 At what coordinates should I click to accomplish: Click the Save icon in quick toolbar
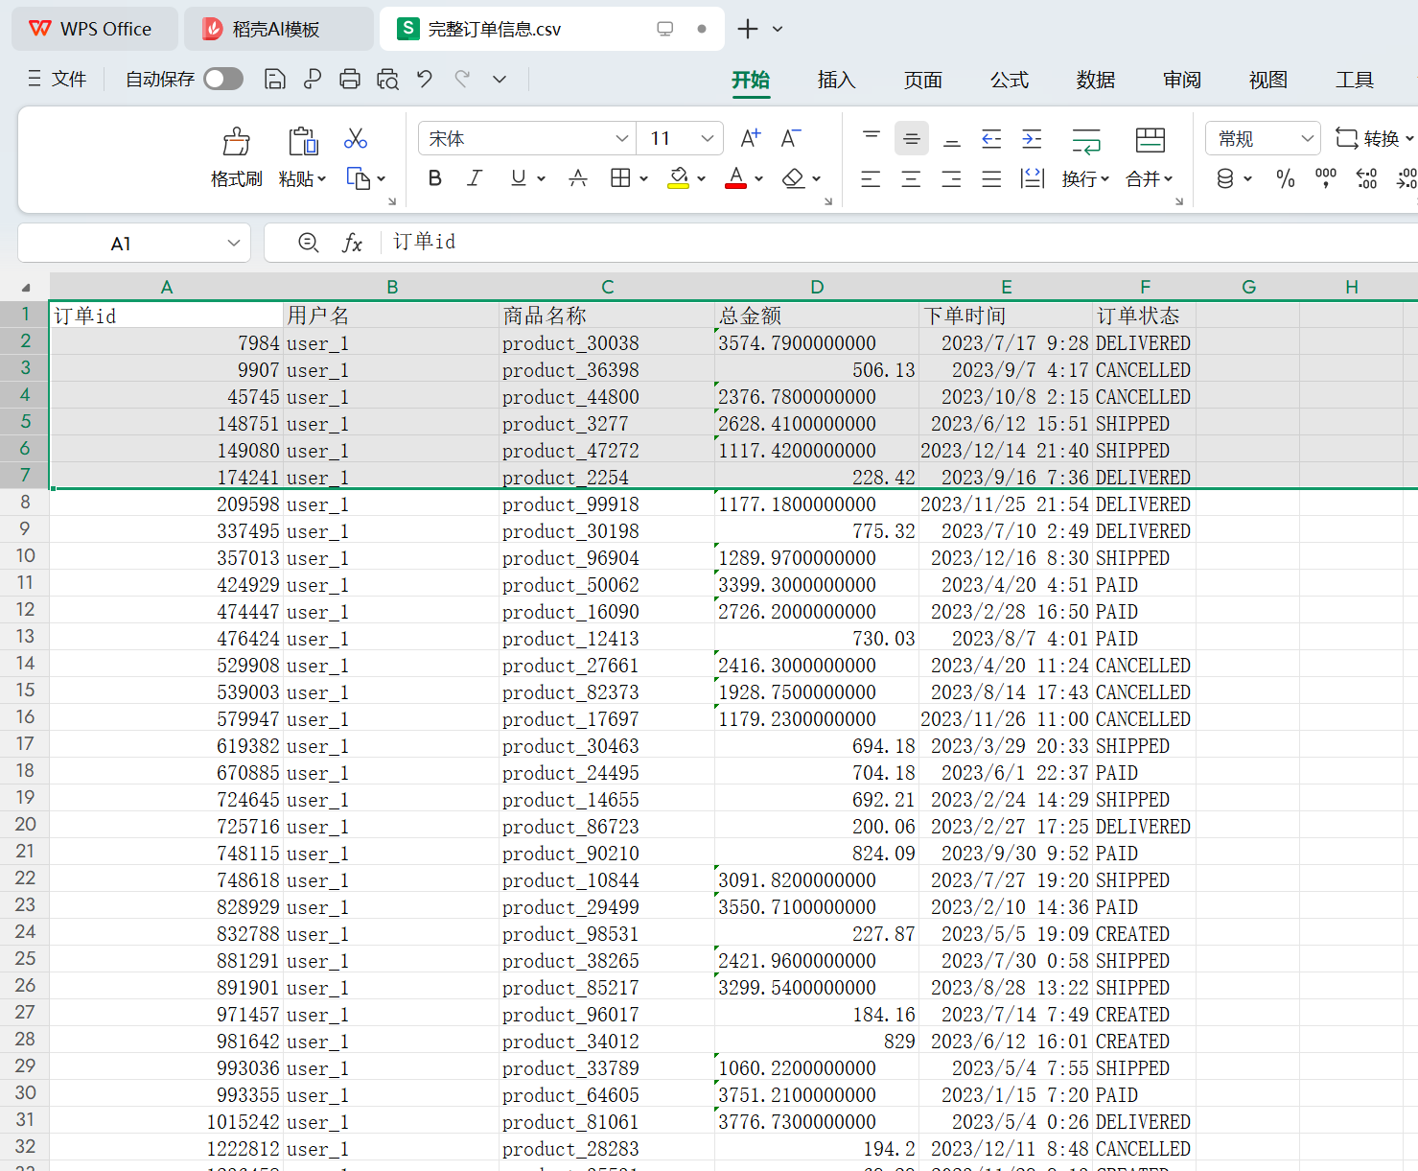point(274,80)
